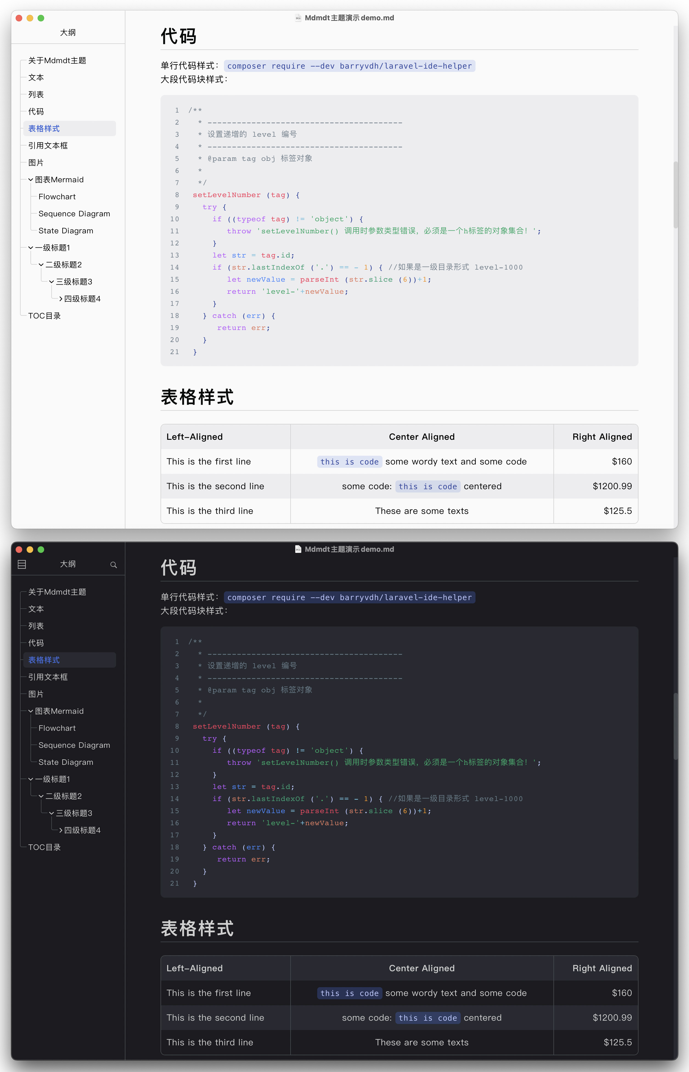Click code line 8 setLevelNumber in the light window
The image size is (689, 1072).
[246, 195]
